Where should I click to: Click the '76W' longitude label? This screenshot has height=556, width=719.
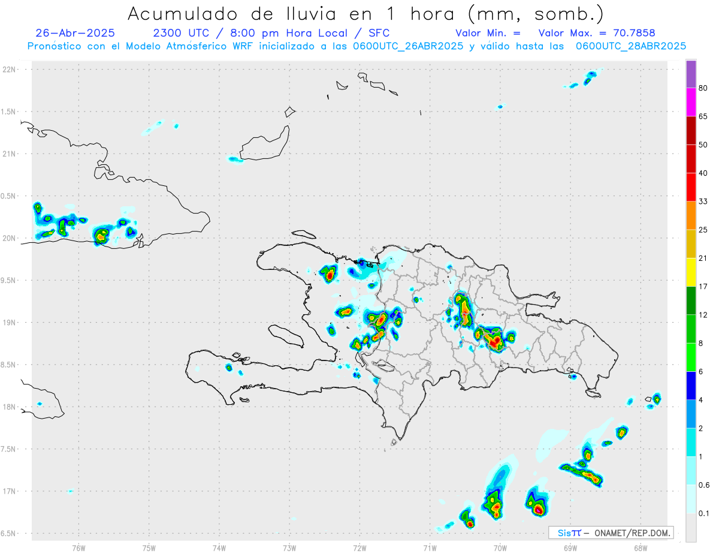(x=78, y=548)
